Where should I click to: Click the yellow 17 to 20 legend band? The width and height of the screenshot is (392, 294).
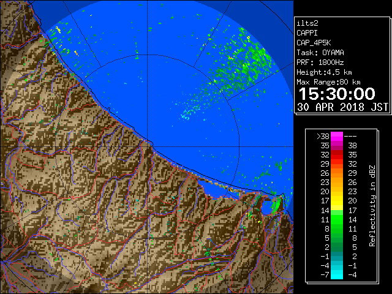337,201
